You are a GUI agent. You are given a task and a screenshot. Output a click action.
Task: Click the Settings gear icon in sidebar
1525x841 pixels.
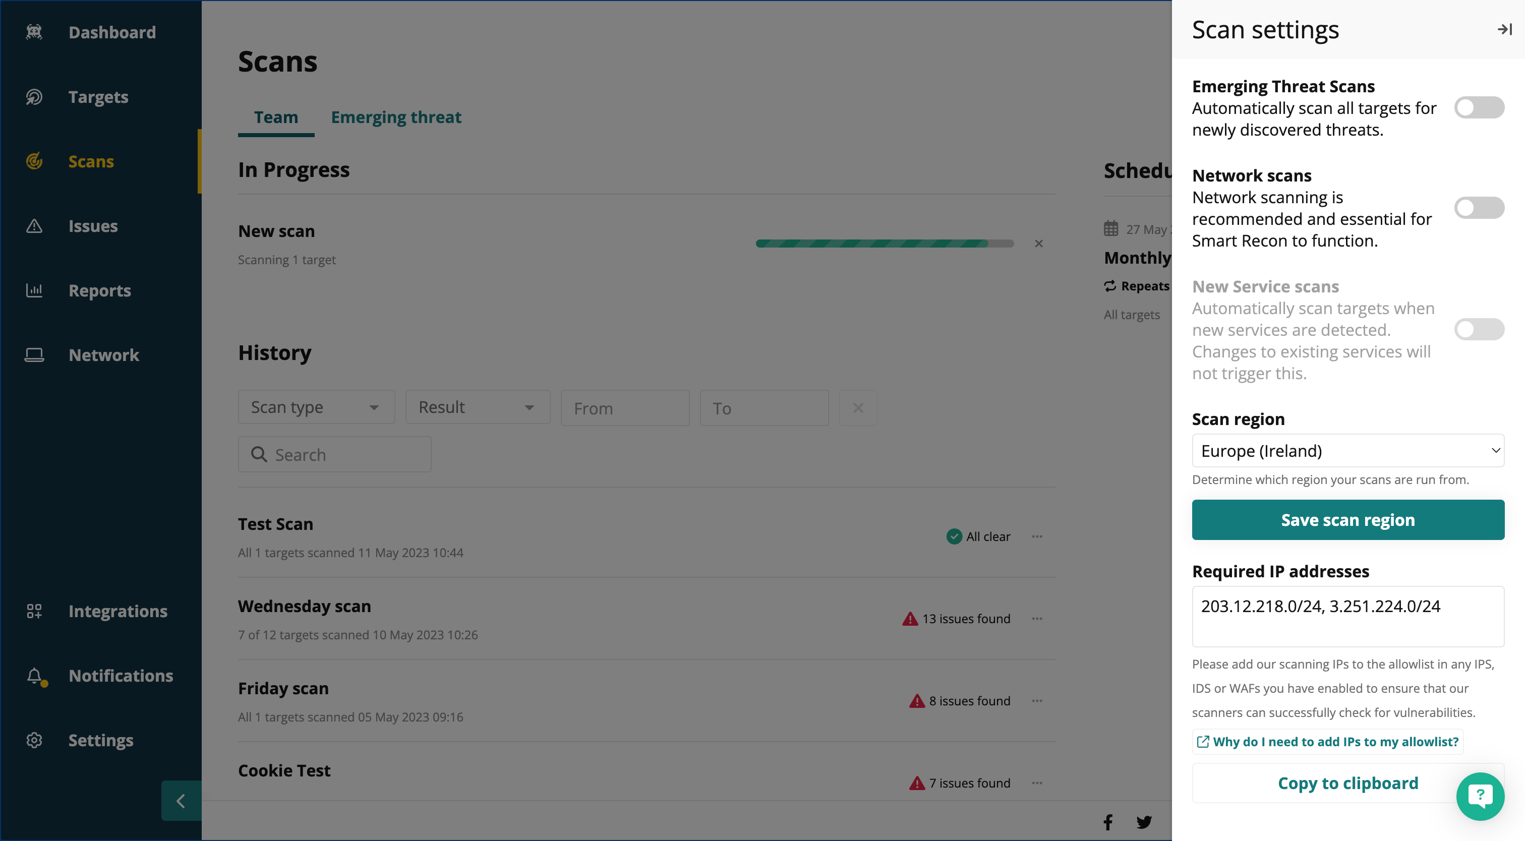[34, 740]
